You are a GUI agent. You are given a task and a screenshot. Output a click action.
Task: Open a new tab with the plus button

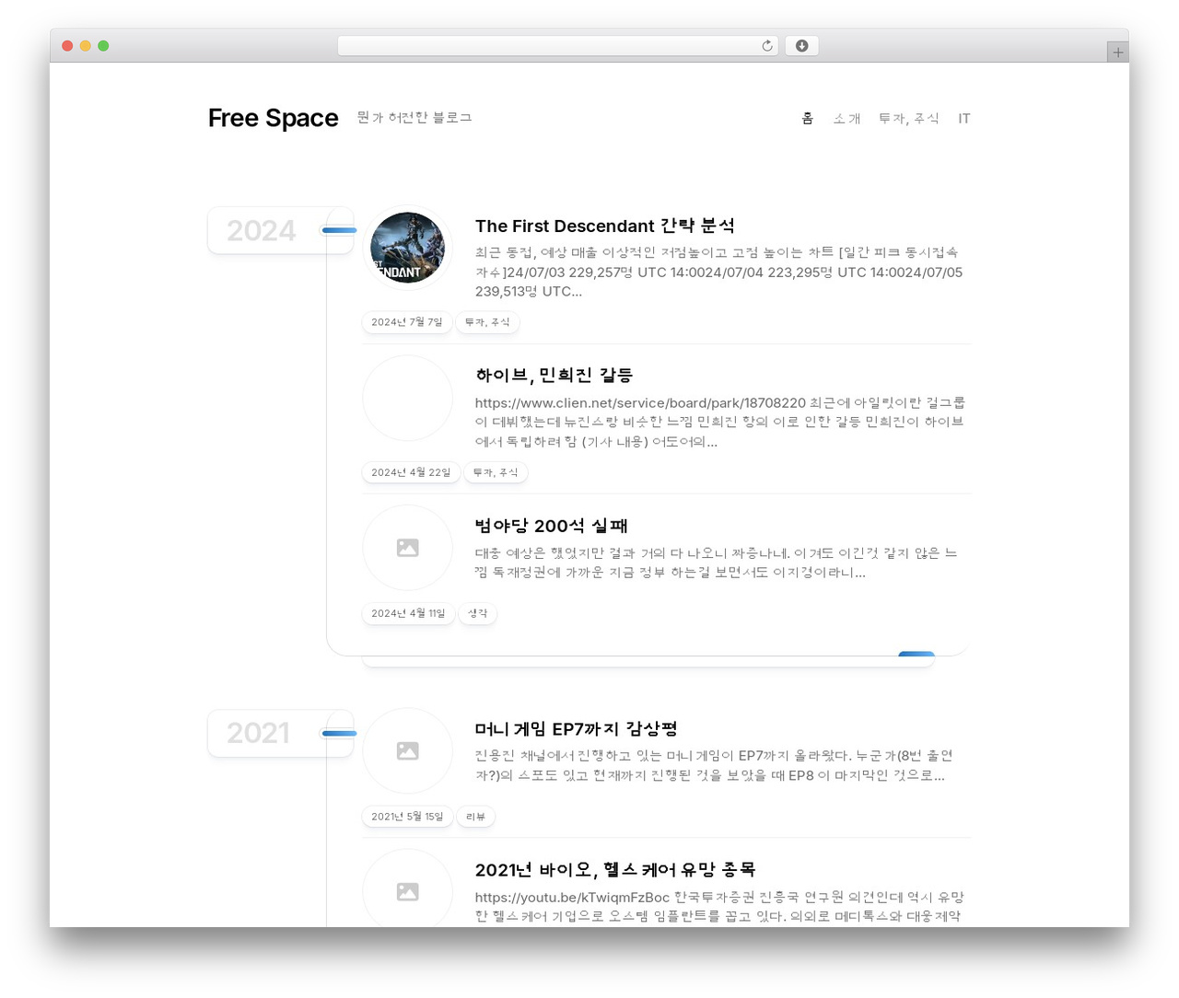point(1117,52)
